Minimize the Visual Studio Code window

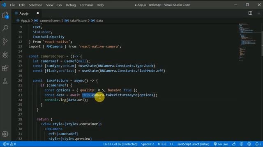pyautogui.click(x=235, y=5)
